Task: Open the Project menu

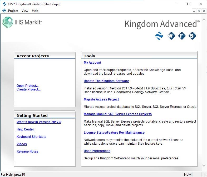Action: point(13,11)
